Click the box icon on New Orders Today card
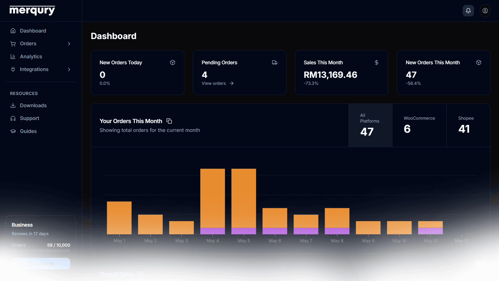 pyautogui.click(x=173, y=62)
